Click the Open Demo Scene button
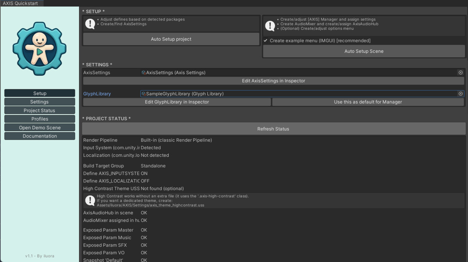This screenshot has width=468, height=262. 39,127
